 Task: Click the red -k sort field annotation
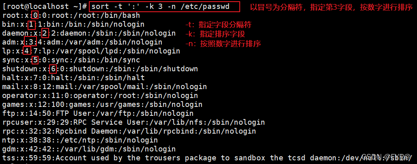[x=215, y=34]
